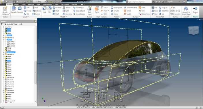Choose the Sculpt tool
This screenshot has width=203, height=109.
tap(127, 14)
